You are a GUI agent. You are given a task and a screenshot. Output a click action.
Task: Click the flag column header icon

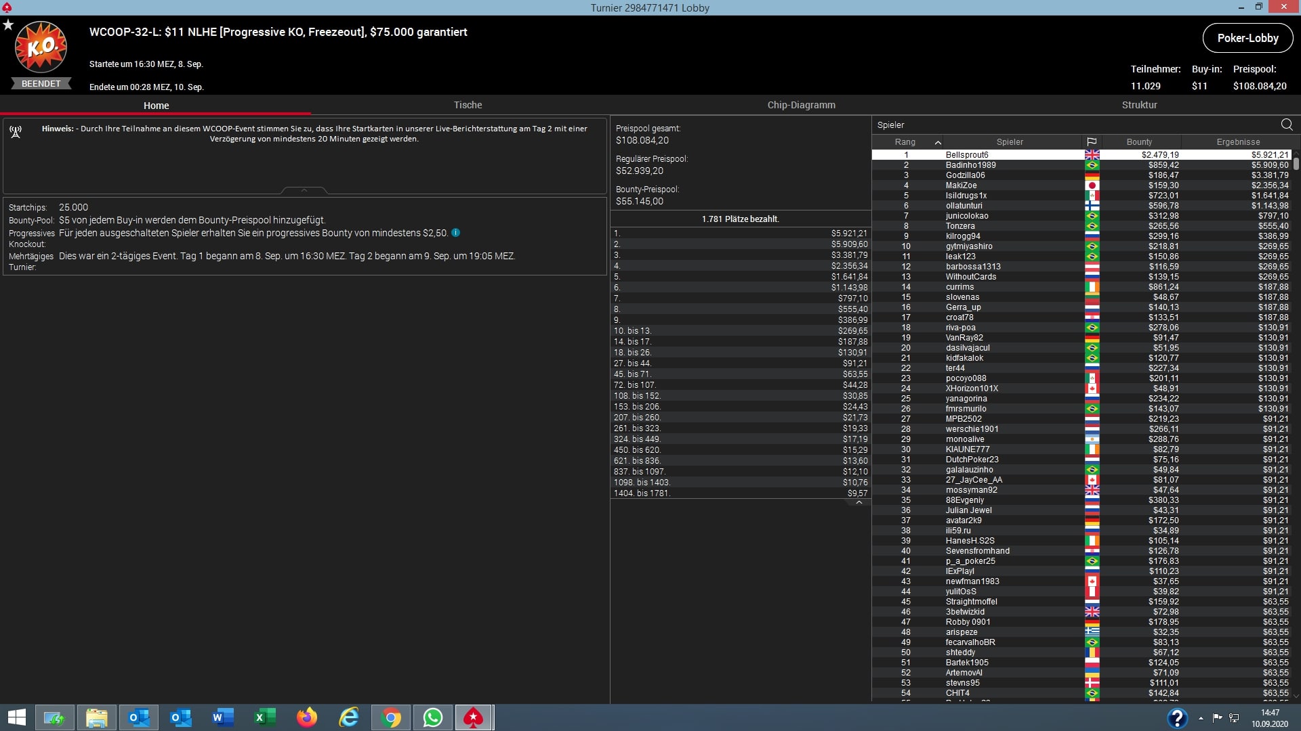coord(1092,142)
